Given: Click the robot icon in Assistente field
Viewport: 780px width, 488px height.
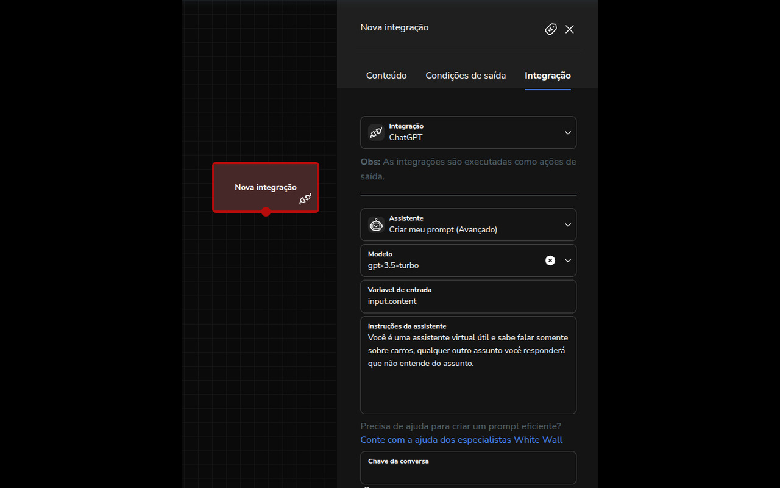Looking at the screenshot, I should pyautogui.click(x=376, y=225).
